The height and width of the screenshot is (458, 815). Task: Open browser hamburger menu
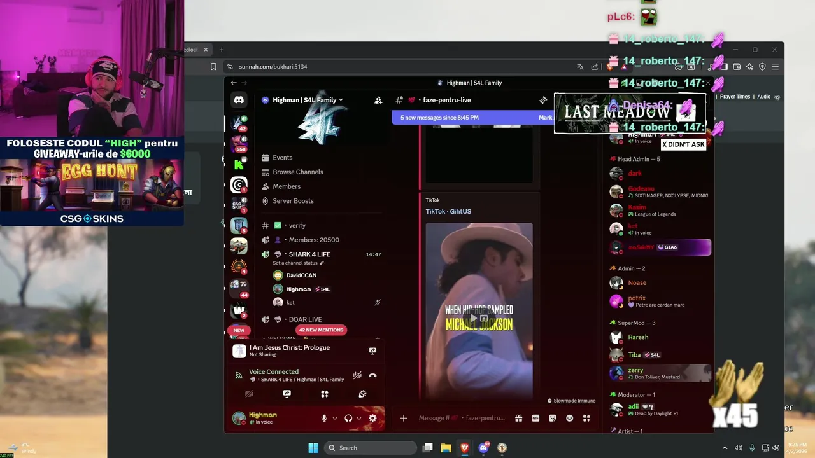pos(775,66)
